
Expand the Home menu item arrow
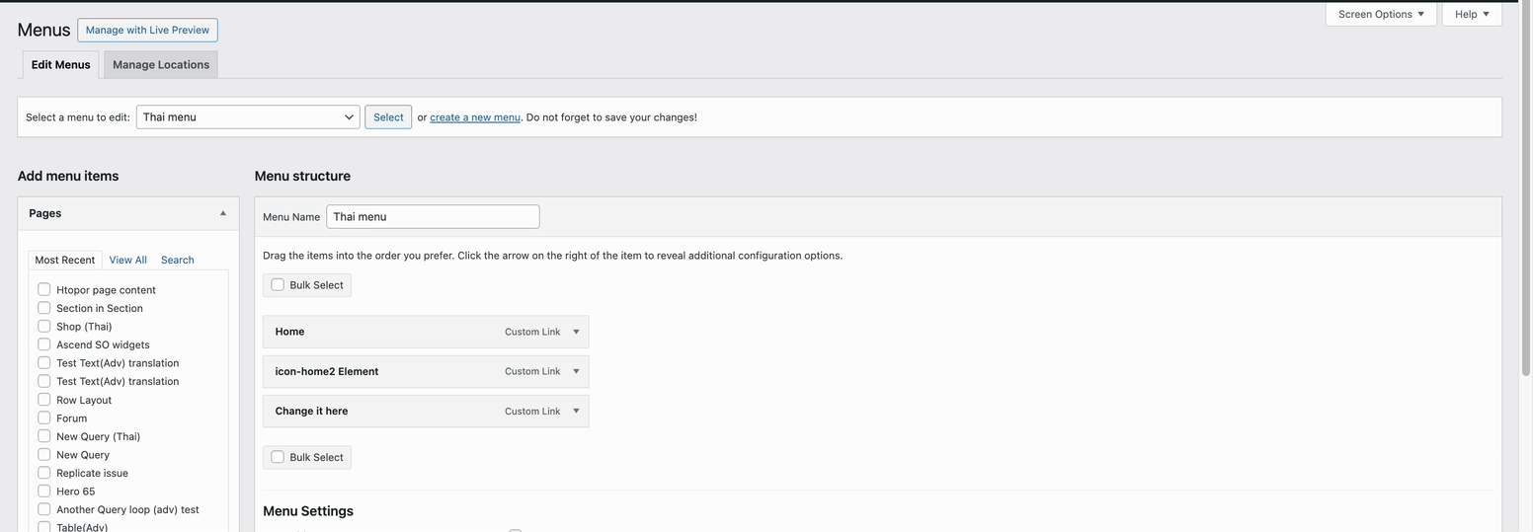pos(576,332)
